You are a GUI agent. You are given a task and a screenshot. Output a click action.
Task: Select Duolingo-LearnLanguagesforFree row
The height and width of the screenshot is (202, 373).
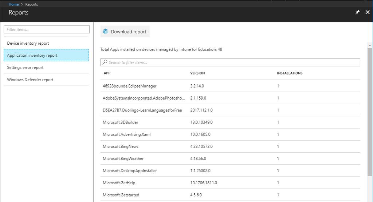pyautogui.click(x=230, y=110)
